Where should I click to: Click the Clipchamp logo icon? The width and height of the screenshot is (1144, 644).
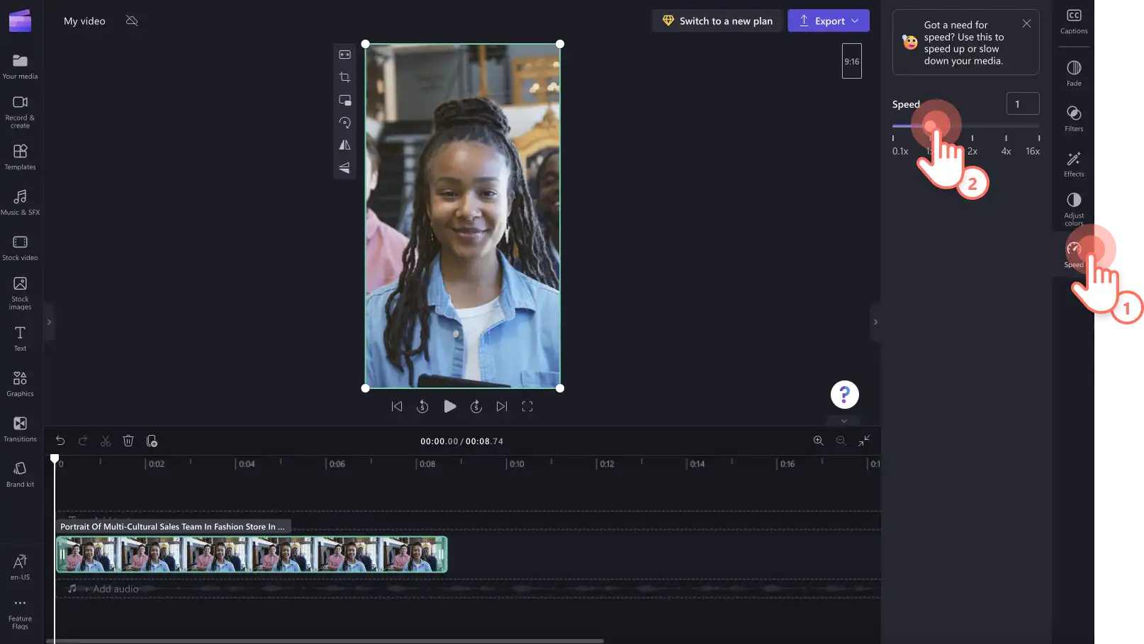(20, 21)
